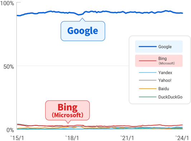Click the `24/1 x-axis label
The height and width of the screenshot is (141, 191).
[x=182, y=138]
